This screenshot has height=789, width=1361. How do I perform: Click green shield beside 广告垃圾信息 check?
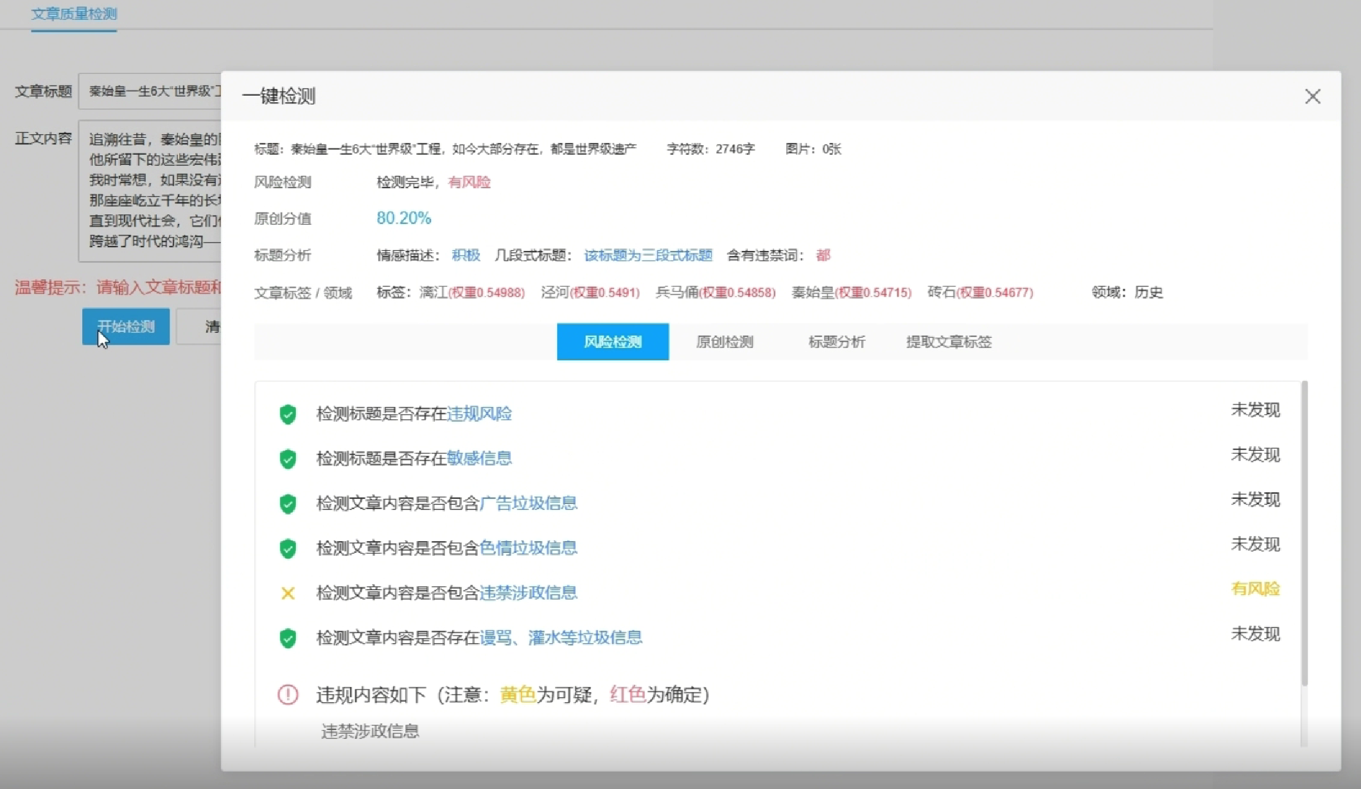[288, 503]
